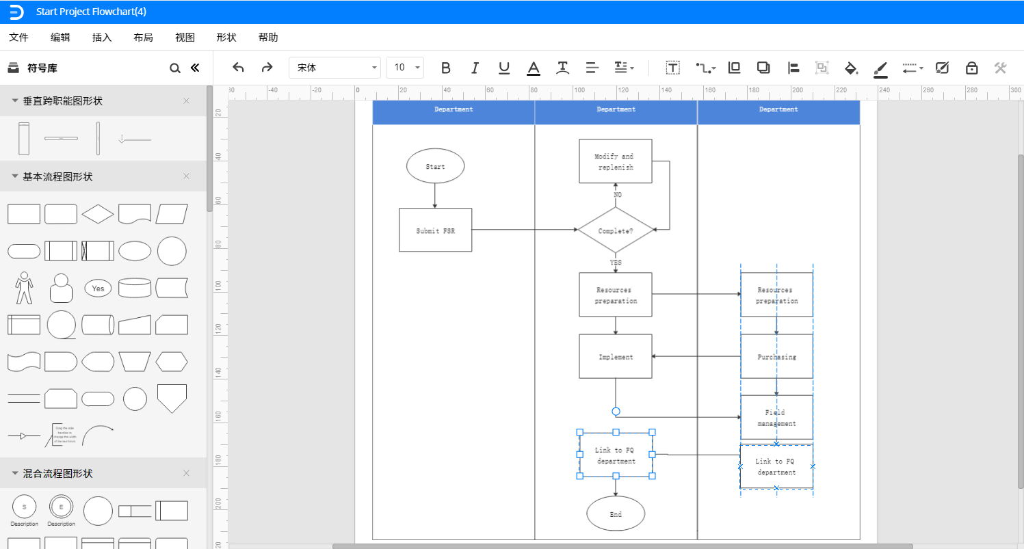Open the 编辑 menu
The image size is (1024, 549).
[x=60, y=38]
